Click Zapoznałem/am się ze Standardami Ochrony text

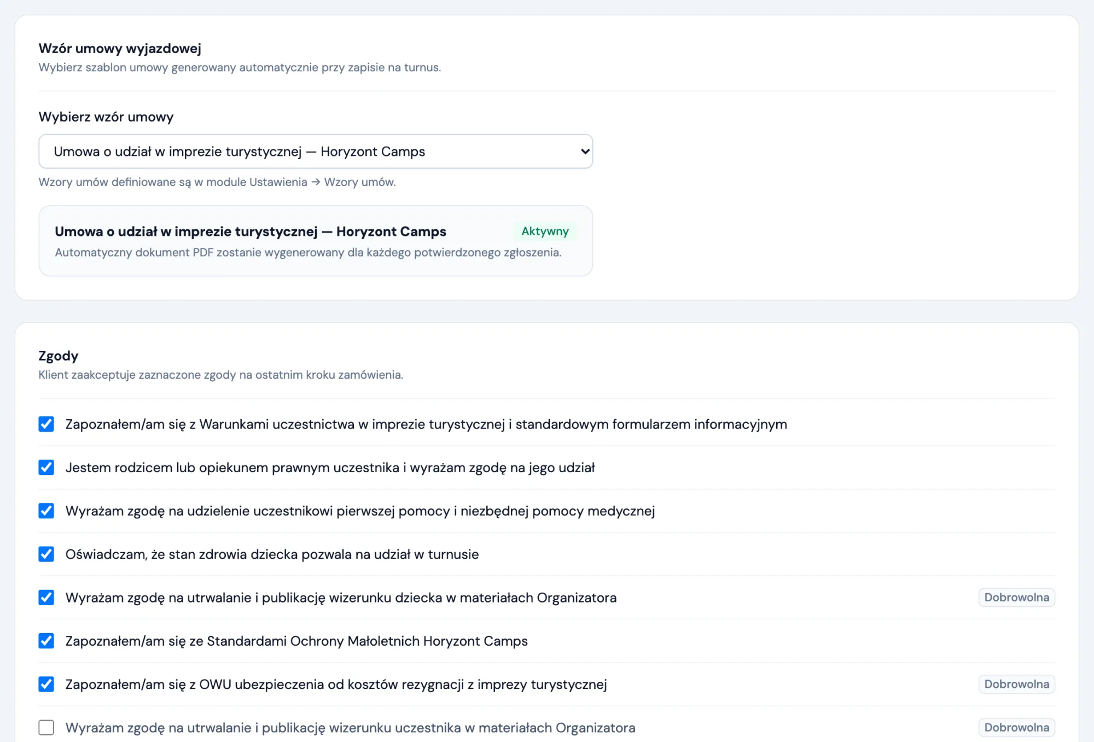[296, 641]
